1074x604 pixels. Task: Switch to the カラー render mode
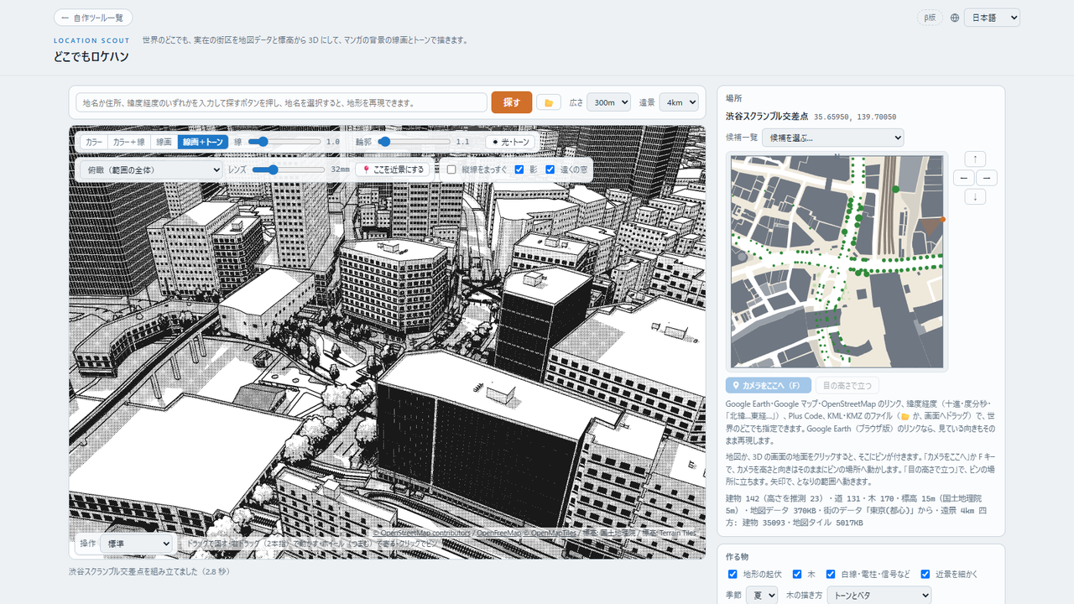[x=95, y=143]
